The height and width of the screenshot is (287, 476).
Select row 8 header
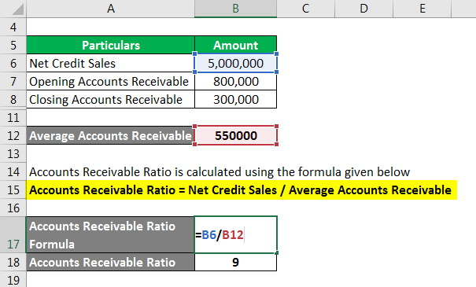13,100
